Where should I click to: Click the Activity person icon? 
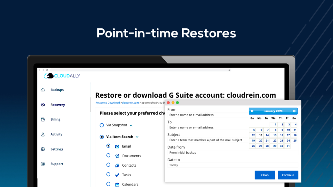(43, 134)
